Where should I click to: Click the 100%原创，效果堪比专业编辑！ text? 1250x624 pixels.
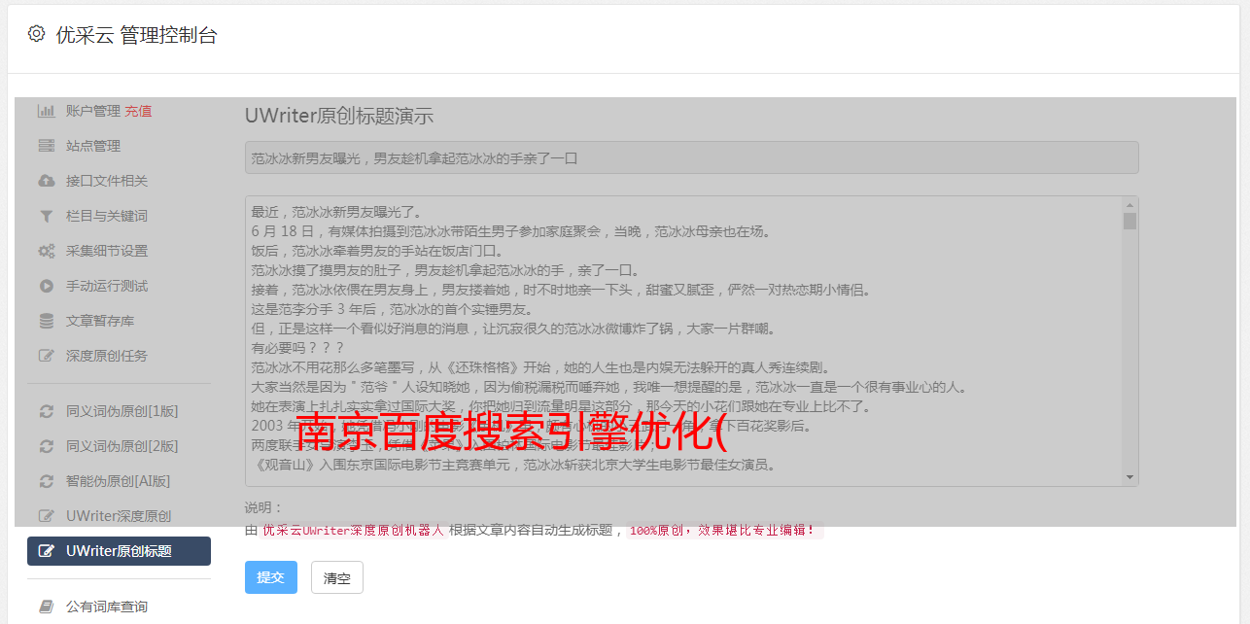coord(722,531)
